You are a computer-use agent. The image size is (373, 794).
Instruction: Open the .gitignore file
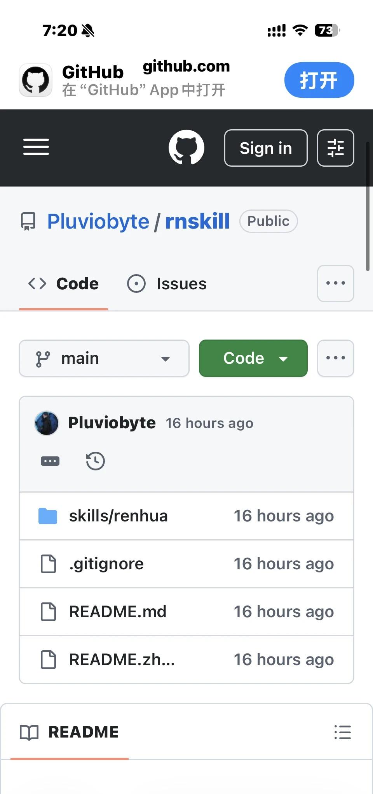106,564
